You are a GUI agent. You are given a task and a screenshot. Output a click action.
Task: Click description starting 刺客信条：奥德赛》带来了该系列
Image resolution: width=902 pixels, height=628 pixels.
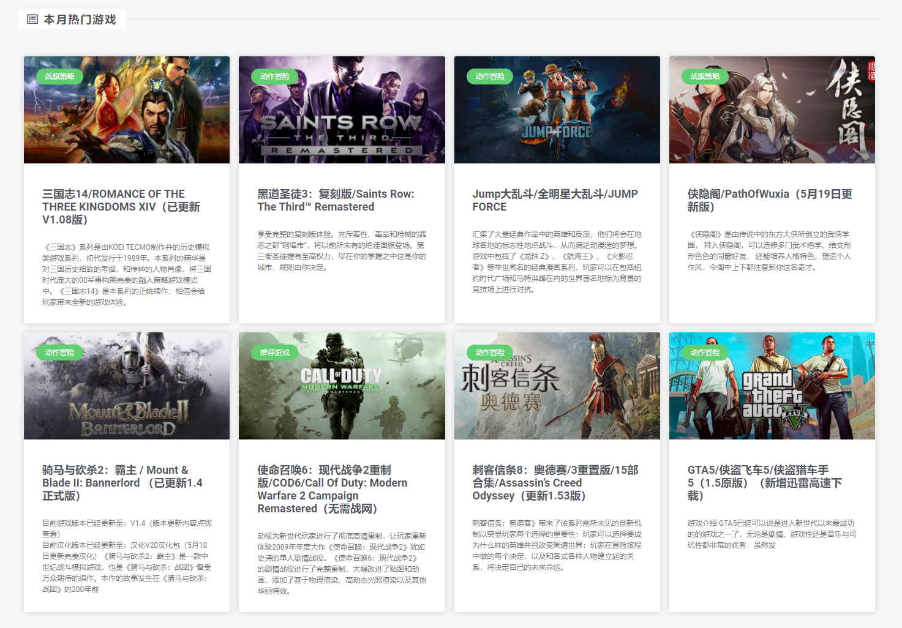pyautogui.click(x=557, y=545)
